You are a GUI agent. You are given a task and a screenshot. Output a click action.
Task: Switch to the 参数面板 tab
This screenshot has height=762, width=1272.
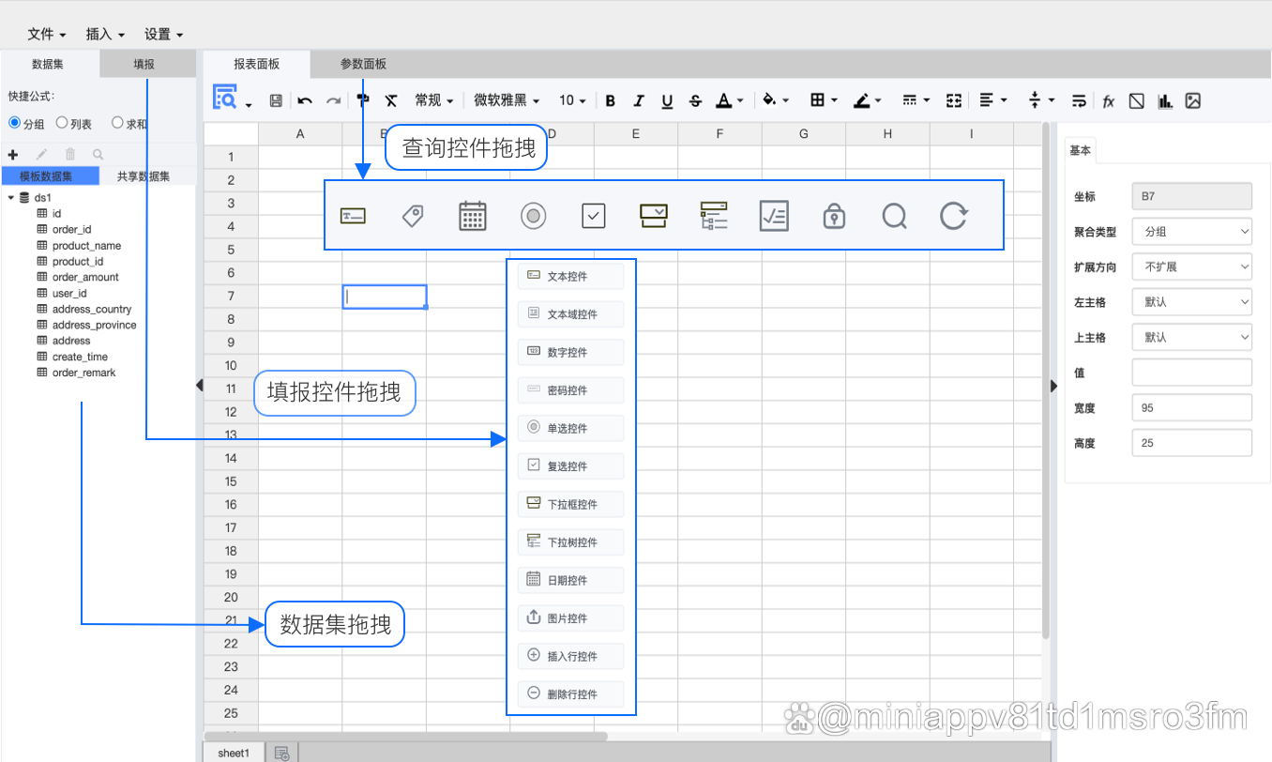[x=363, y=64]
